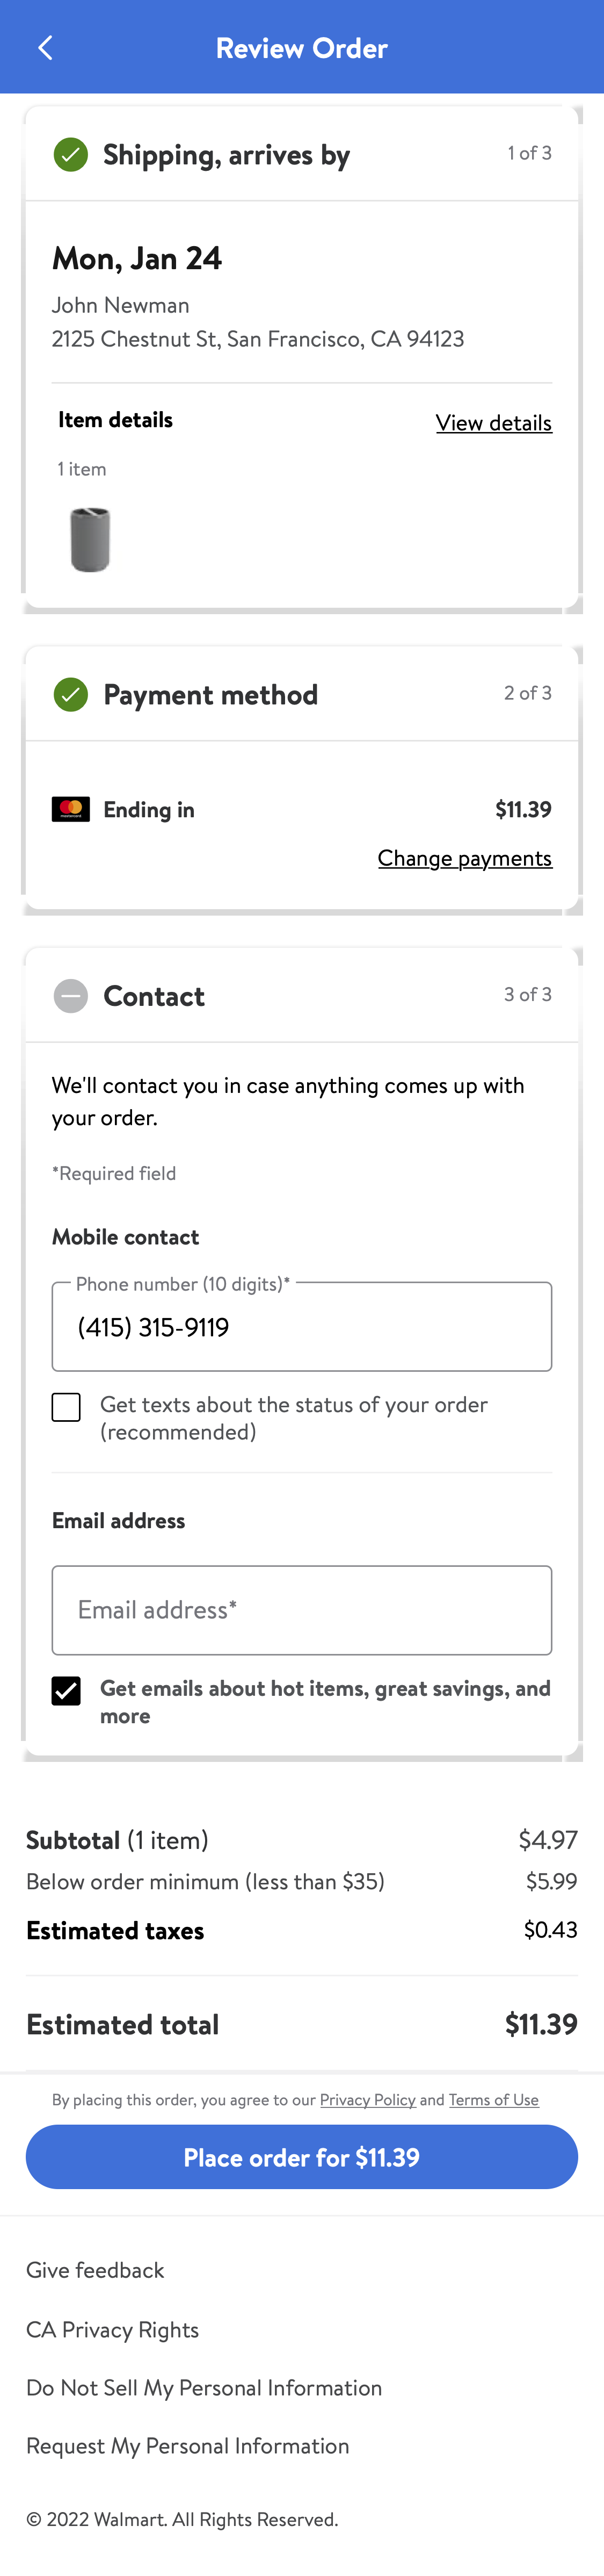The width and height of the screenshot is (604, 2576).
Task: Open CA Privacy Rights
Action: click(x=113, y=2329)
